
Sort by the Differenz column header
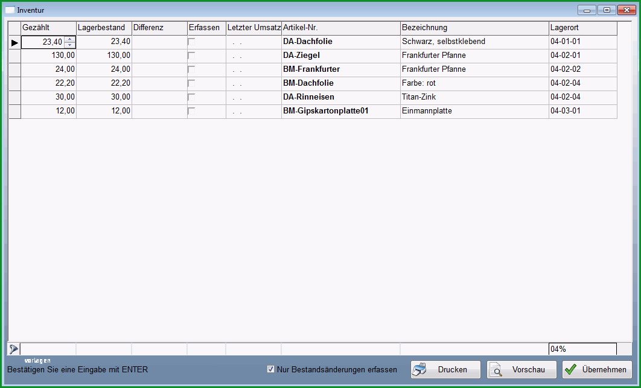[x=159, y=28]
